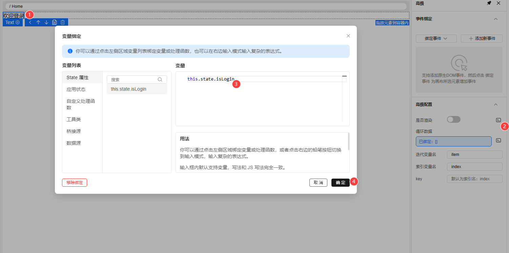This screenshot has height=253, width=509.
Task: Select 应用状态 in variable list
Action: click(76, 89)
